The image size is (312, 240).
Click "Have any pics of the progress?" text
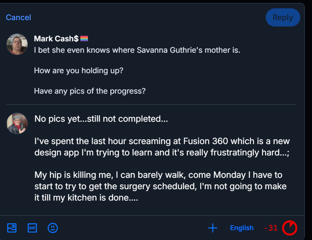click(90, 91)
